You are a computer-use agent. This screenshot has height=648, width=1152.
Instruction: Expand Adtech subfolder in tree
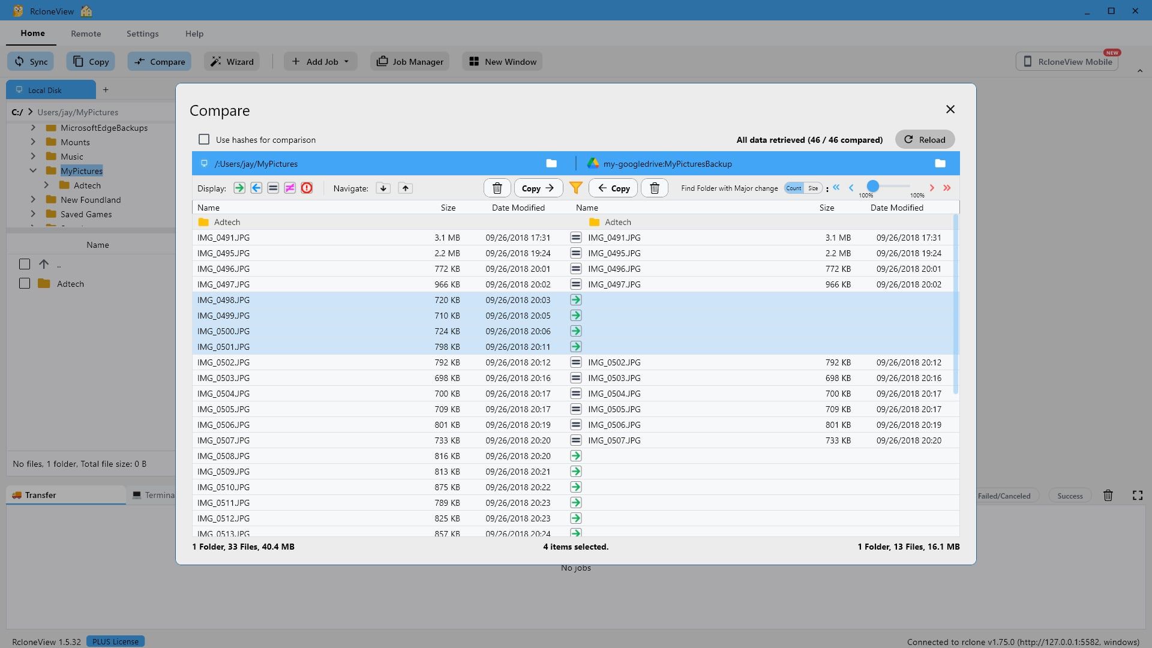(46, 185)
